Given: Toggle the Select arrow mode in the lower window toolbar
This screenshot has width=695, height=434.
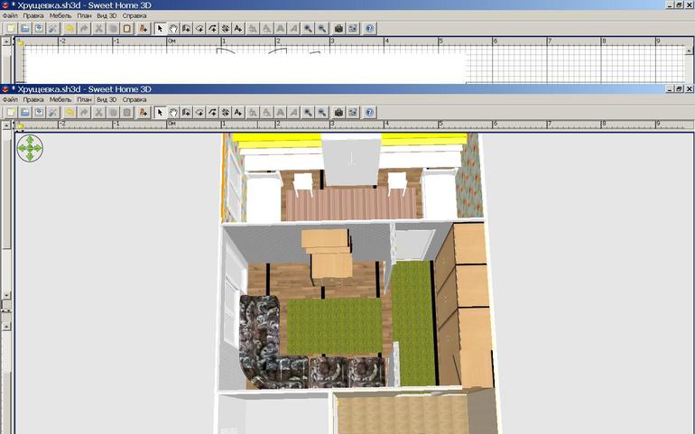Looking at the screenshot, I should tap(160, 113).
